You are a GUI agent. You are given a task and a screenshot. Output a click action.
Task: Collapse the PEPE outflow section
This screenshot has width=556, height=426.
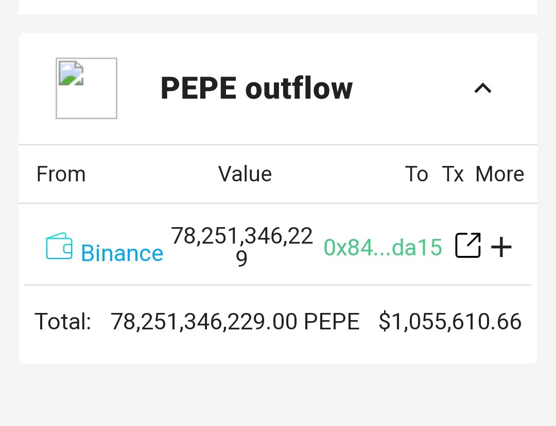click(x=483, y=88)
